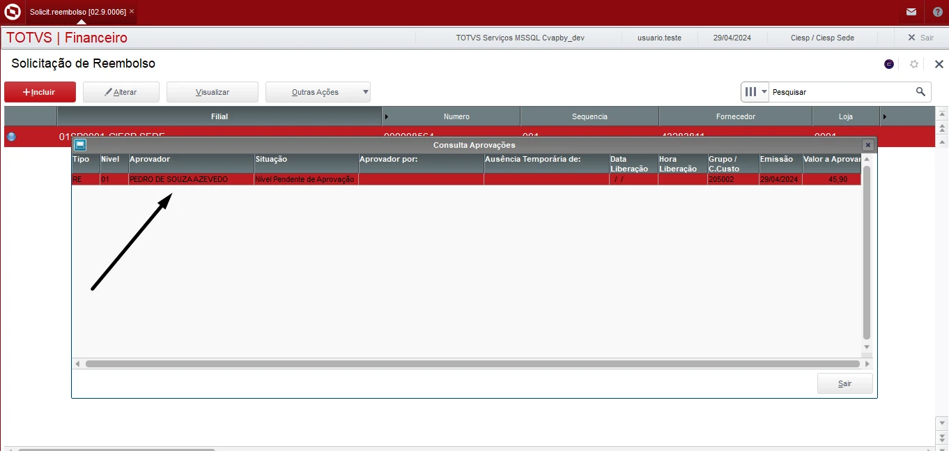Open the mail messages icon

911,12
